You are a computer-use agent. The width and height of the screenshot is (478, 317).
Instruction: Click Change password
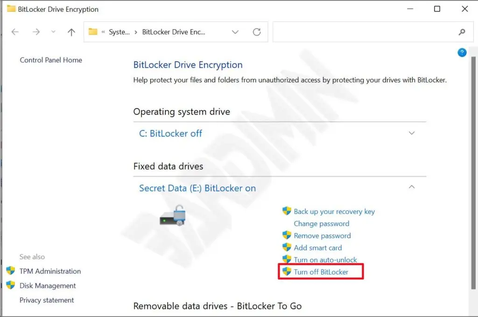(321, 223)
